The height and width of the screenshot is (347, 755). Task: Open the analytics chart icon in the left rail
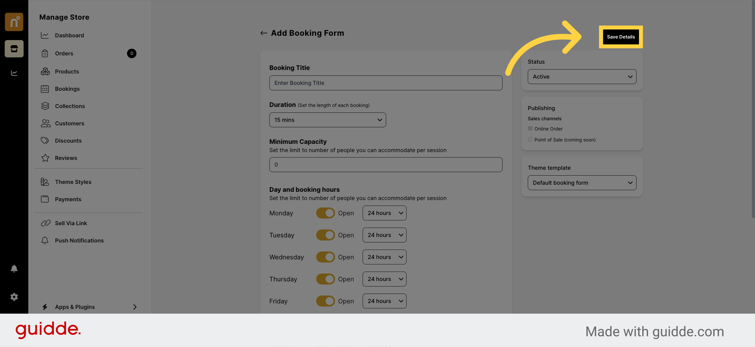point(14,73)
